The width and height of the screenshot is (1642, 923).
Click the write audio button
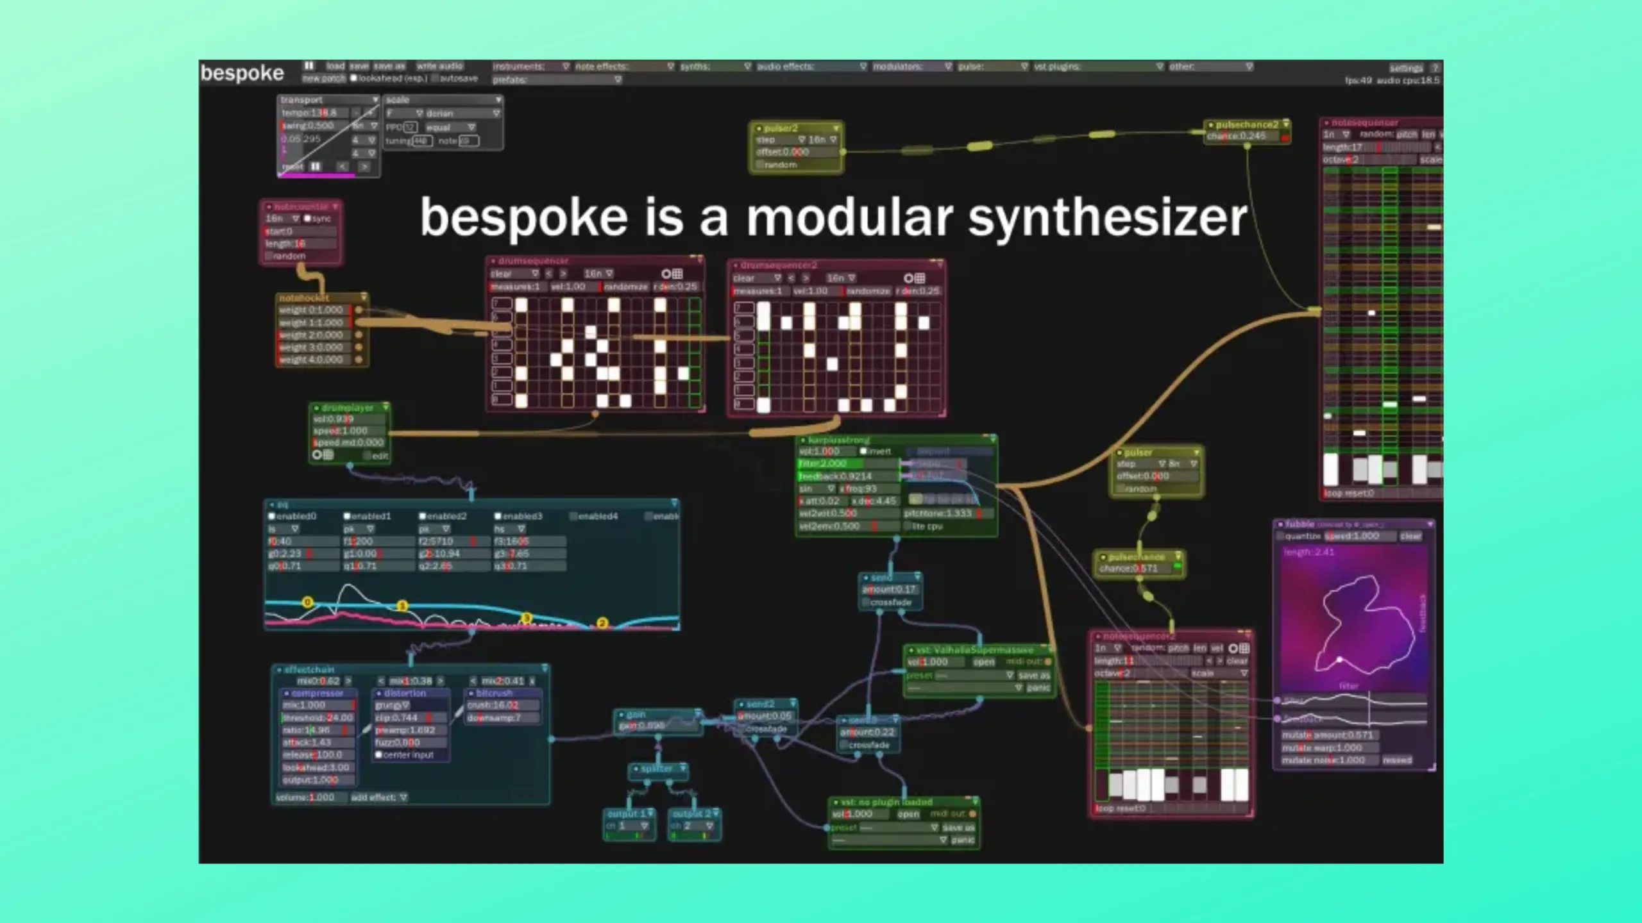(x=439, y=66)
